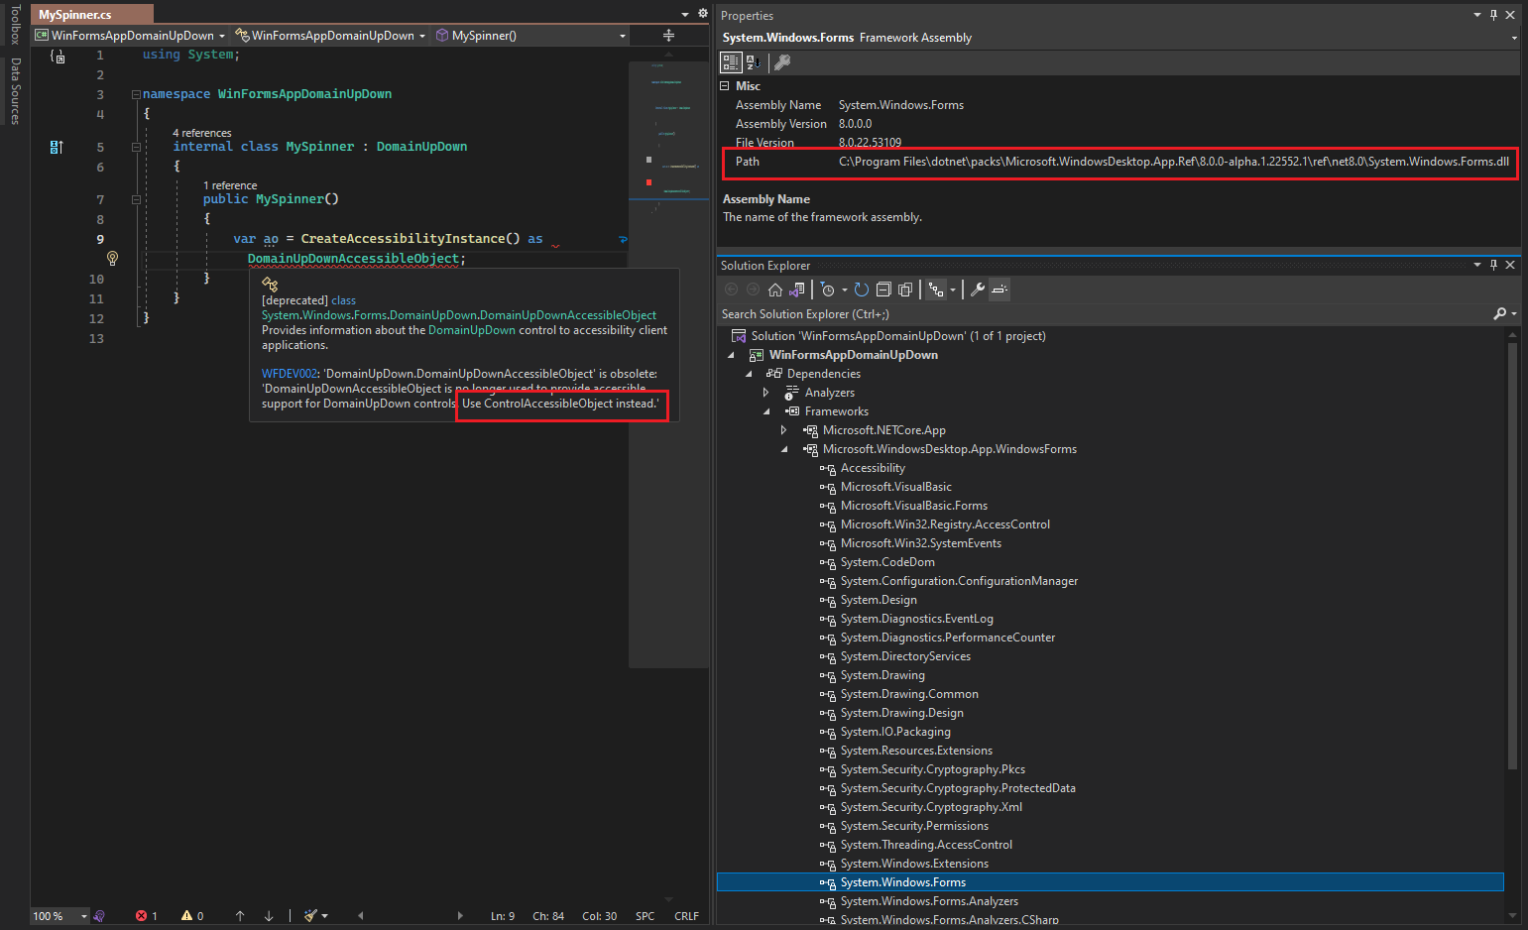
Task: Click the search magnifier in Solution Explorer
Action: (x=1499, y=313)
